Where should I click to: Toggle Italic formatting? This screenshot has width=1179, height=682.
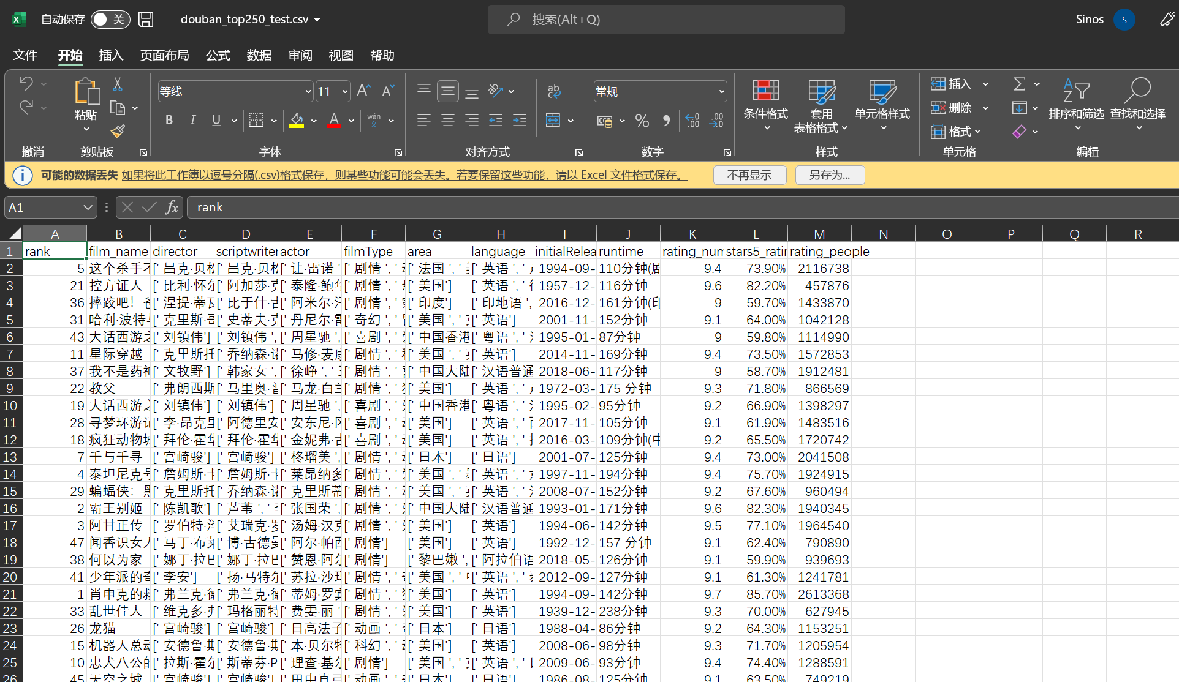[x=192, y=120]
